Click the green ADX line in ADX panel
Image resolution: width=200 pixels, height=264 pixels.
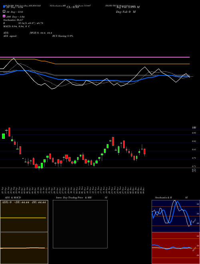pyautogui.click(x=23, y=218)
